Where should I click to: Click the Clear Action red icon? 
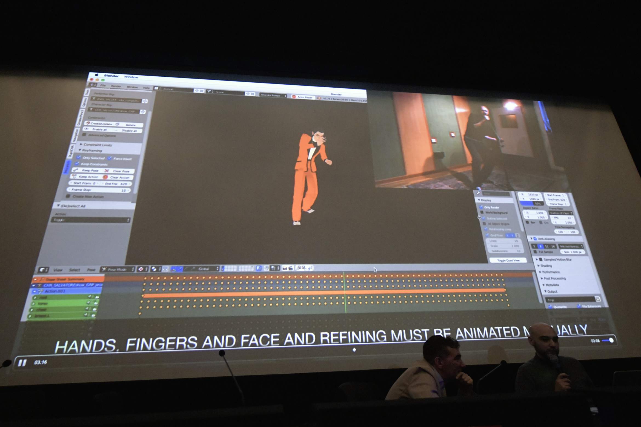click(105, 177)
